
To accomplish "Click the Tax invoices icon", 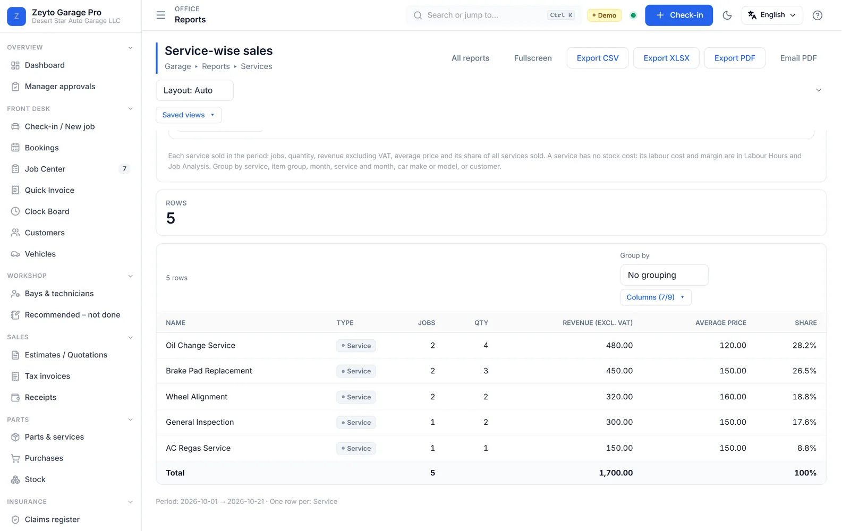I will click(x=15, y=376).
